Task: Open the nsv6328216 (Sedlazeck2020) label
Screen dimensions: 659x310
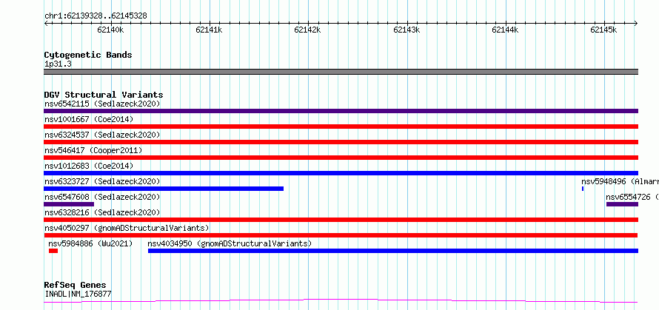Action: [102, 212]
